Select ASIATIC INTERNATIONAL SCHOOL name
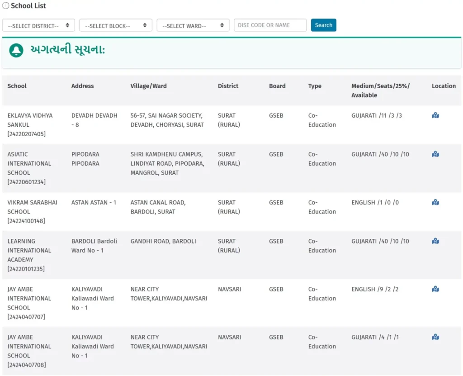 pyautogui.click(x=29, y=163)
